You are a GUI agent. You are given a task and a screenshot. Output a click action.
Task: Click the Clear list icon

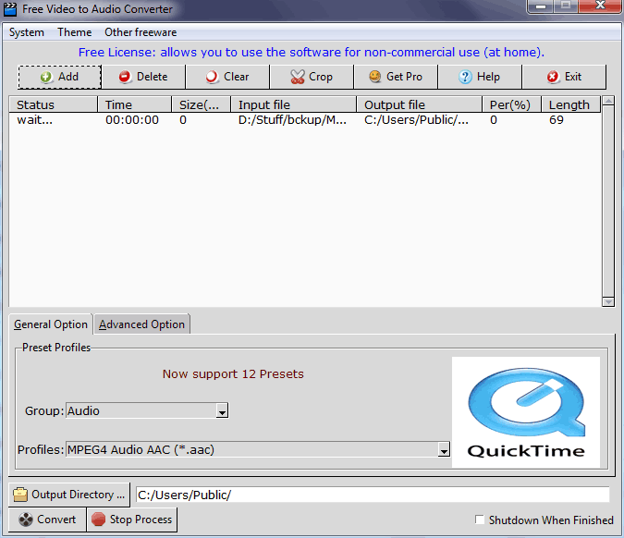point(212,77)
